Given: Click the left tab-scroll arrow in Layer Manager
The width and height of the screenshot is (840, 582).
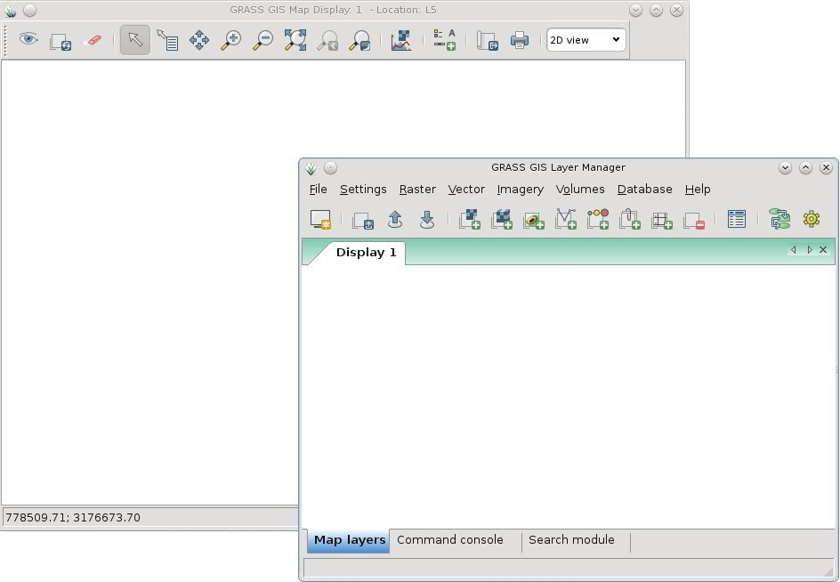Looking at the screenshot, I should tap(794, 250).
